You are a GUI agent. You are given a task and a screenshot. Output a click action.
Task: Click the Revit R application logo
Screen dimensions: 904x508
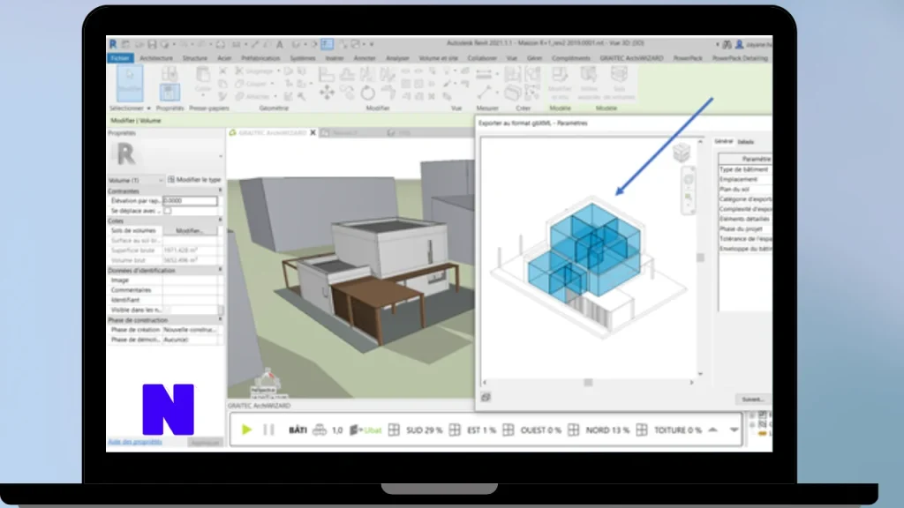(x=113, y=44)
